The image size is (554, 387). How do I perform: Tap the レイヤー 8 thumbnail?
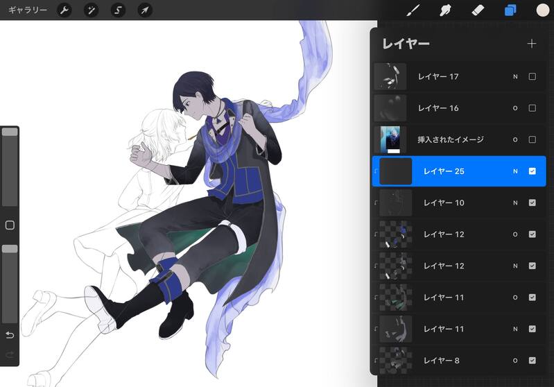[396, 360]
